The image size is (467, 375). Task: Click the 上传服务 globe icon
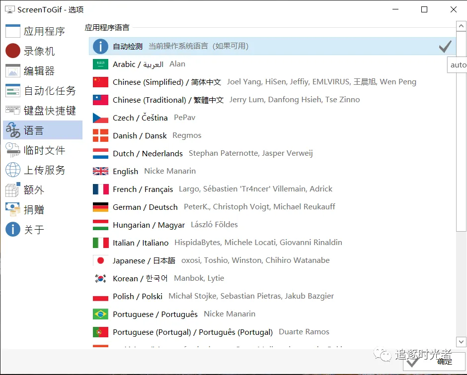(13, 170)
